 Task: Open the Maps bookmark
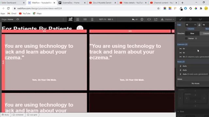pos(37,14)
